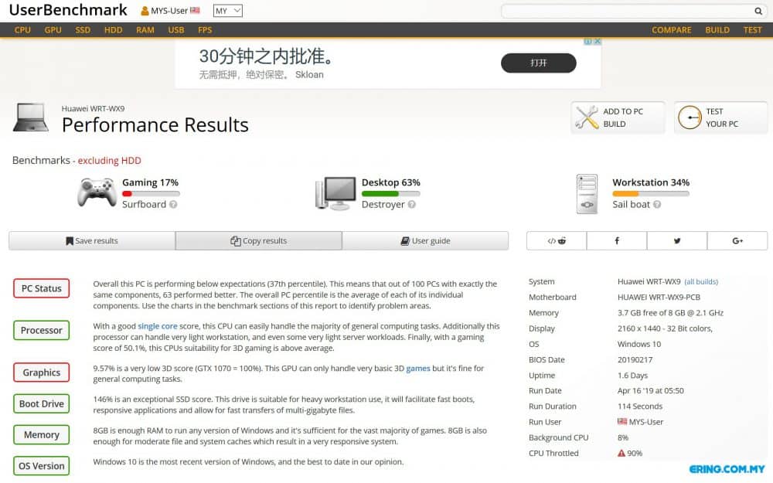Screen dimensions: 773x483
Task: Click the ad info icon
Action: (x=587, y=42)
